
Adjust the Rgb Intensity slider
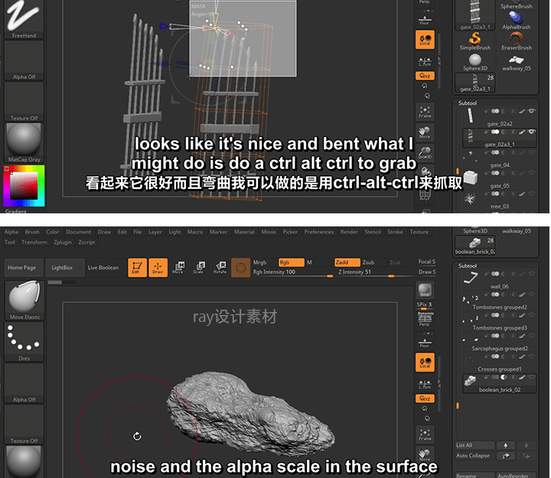[x=292, y=272]
